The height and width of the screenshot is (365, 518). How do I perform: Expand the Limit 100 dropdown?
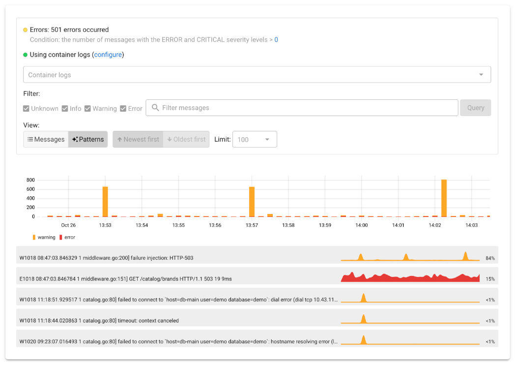255,139
